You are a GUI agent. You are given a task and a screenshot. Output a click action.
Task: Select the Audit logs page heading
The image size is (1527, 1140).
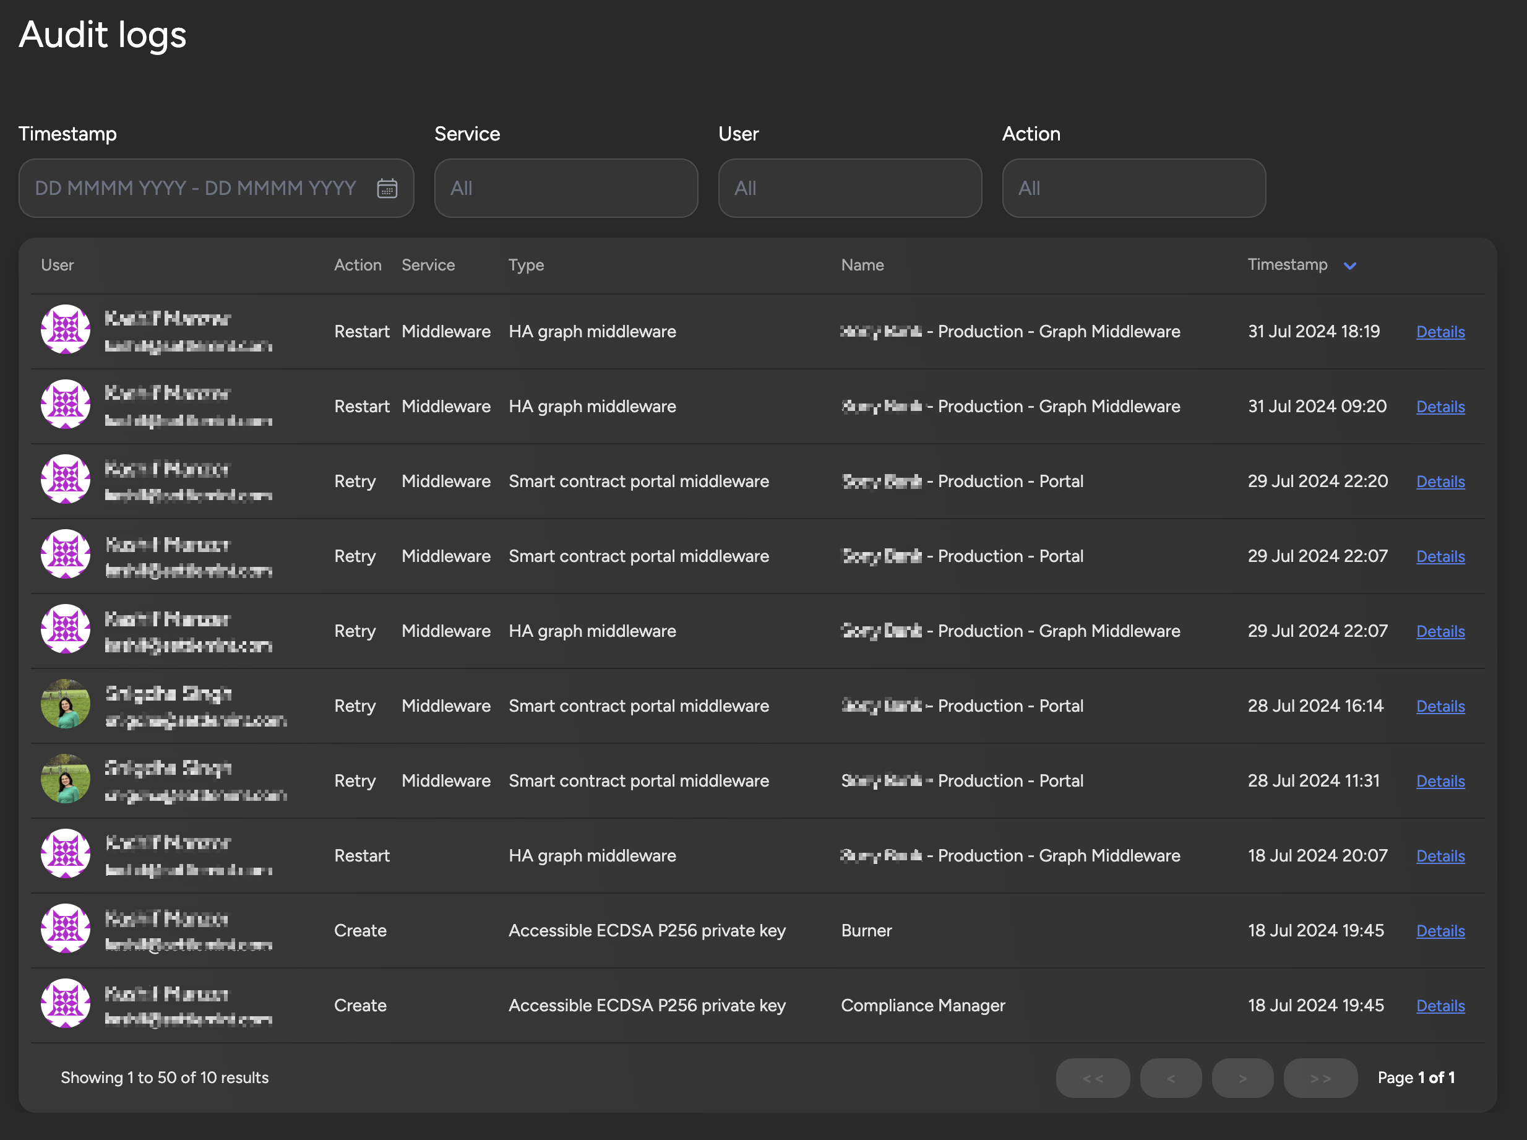(102, 35)
